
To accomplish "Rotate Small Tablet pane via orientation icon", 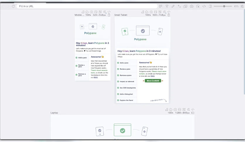I will click(x=169, y=15).
